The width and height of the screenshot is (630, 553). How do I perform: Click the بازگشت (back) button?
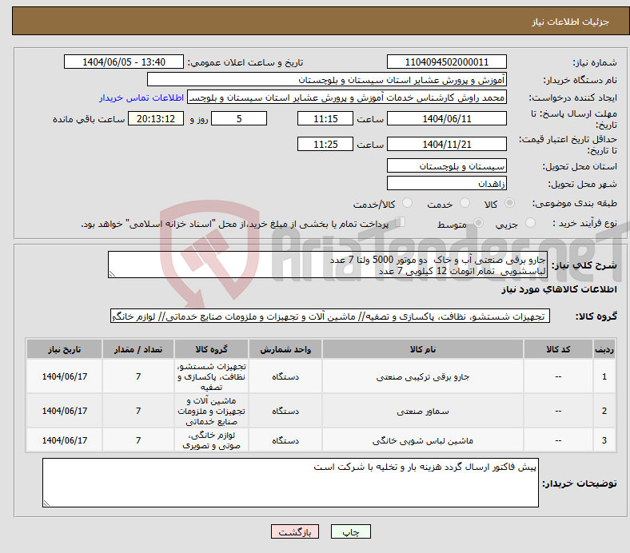coord(295,531)
